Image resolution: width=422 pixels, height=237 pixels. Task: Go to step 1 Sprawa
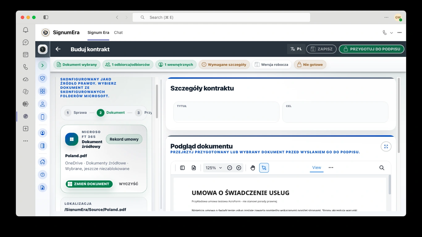point(76,113)
